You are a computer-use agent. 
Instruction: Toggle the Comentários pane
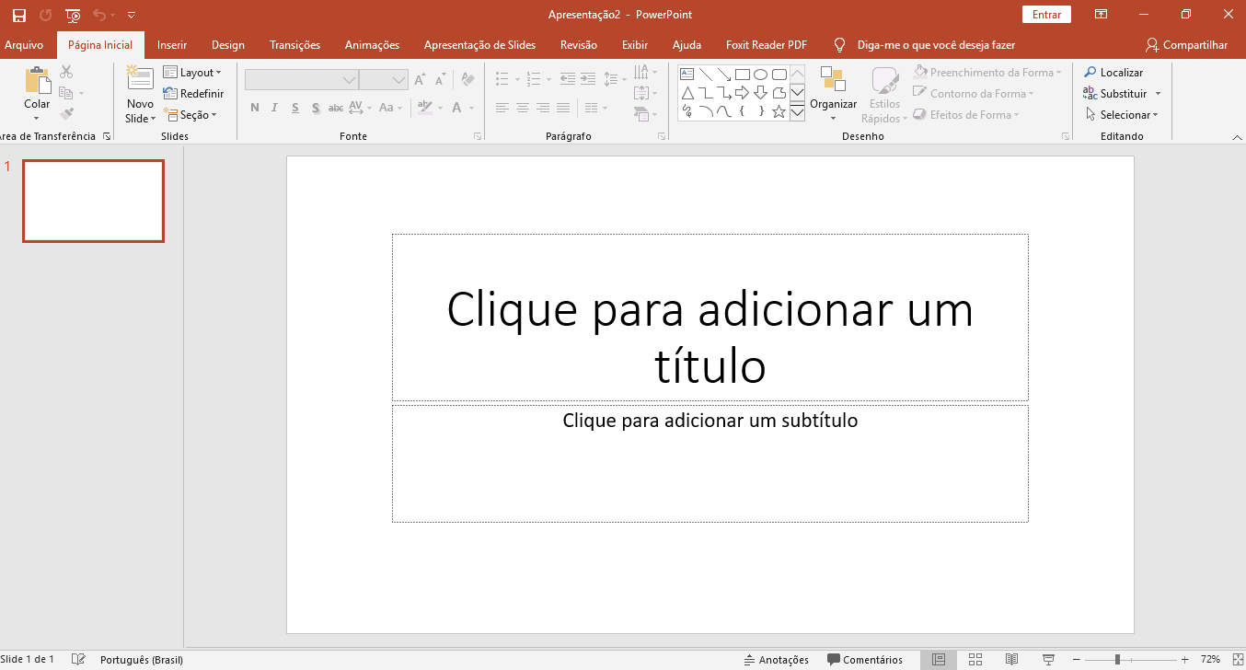[x=865, y=659]
